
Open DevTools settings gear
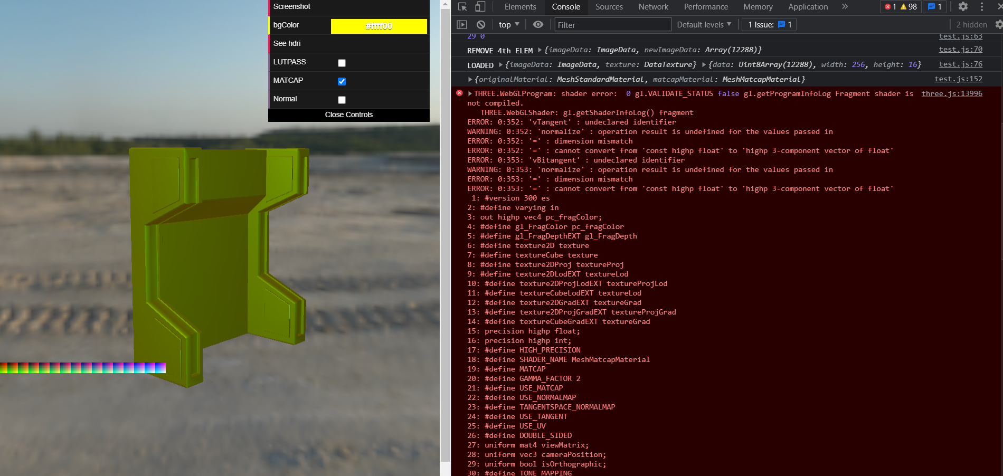coord(963,7)
